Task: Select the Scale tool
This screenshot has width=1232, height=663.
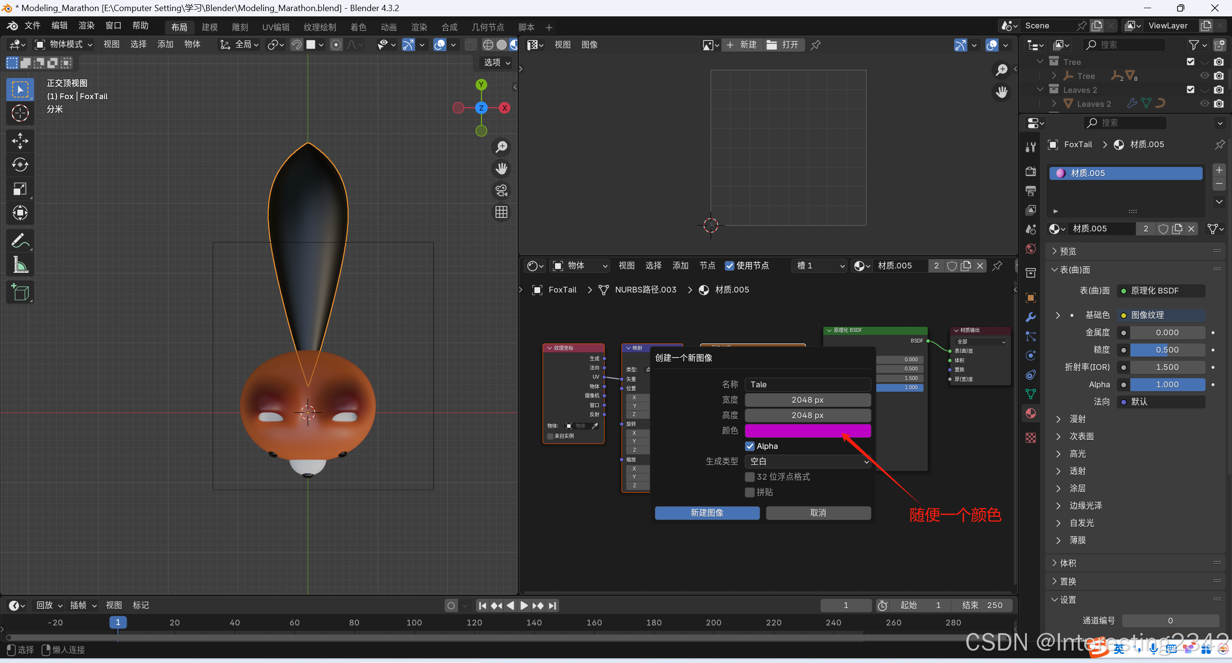Action: (20, 189)
